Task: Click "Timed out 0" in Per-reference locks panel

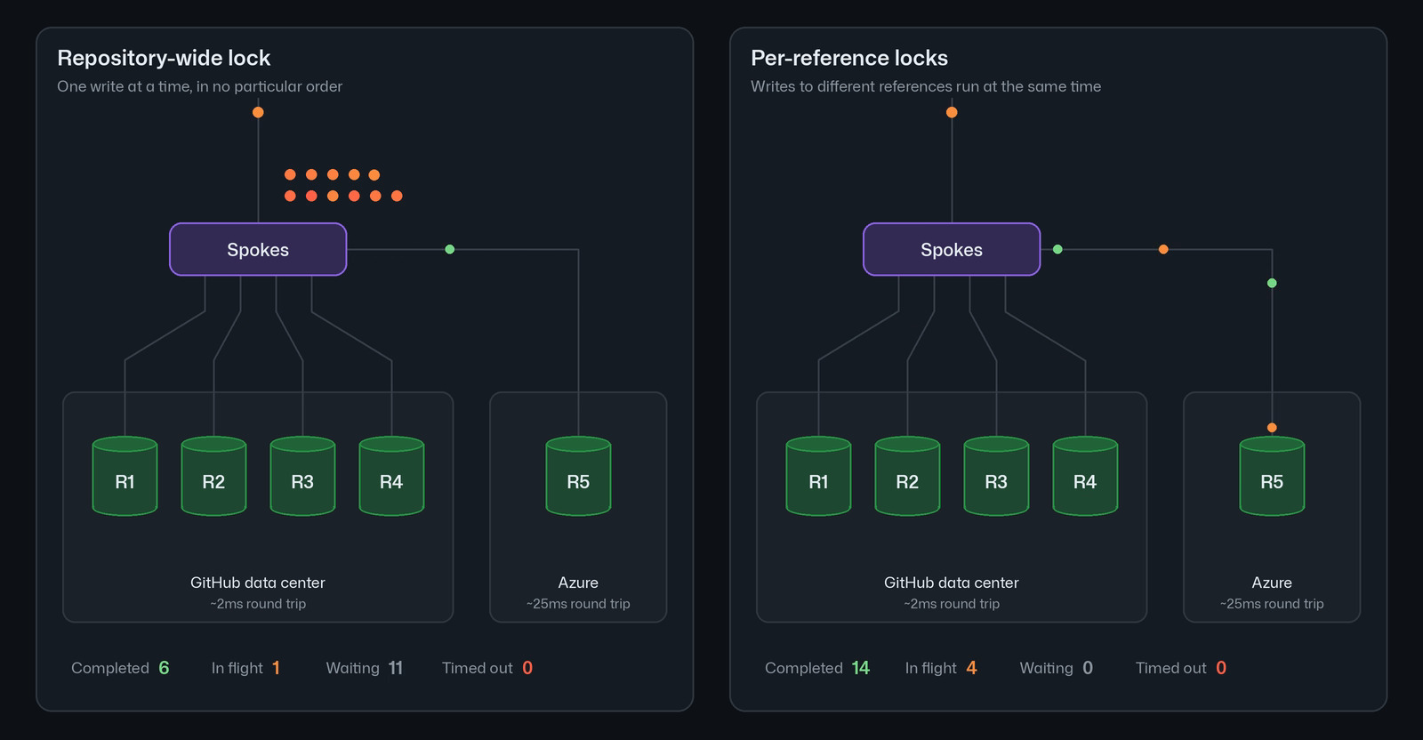Action: coord(1181,668)
